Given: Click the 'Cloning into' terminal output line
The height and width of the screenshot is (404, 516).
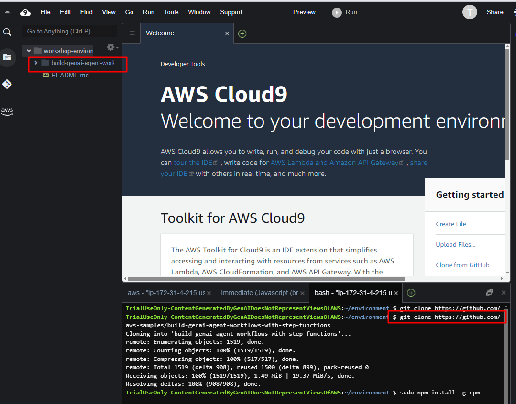Looking at the screenshot, I should 238,334.
